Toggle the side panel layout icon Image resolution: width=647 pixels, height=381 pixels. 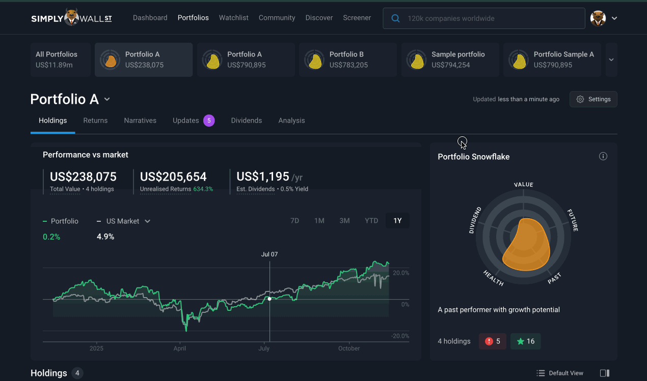click(x=605, y=373)
